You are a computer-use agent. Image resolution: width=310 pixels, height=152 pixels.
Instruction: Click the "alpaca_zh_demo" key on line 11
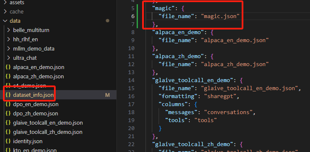180,56
